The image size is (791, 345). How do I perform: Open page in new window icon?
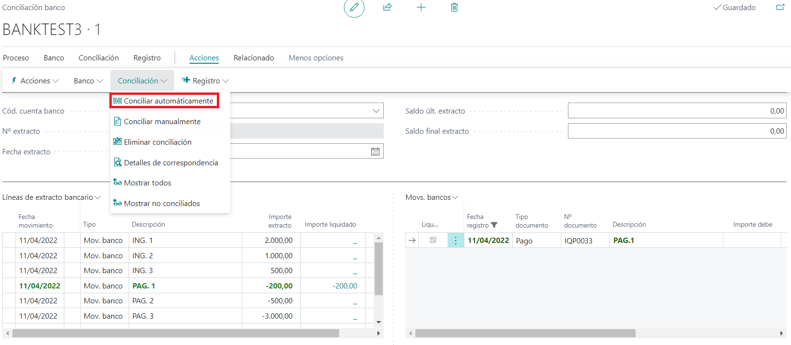pos(780,7)
